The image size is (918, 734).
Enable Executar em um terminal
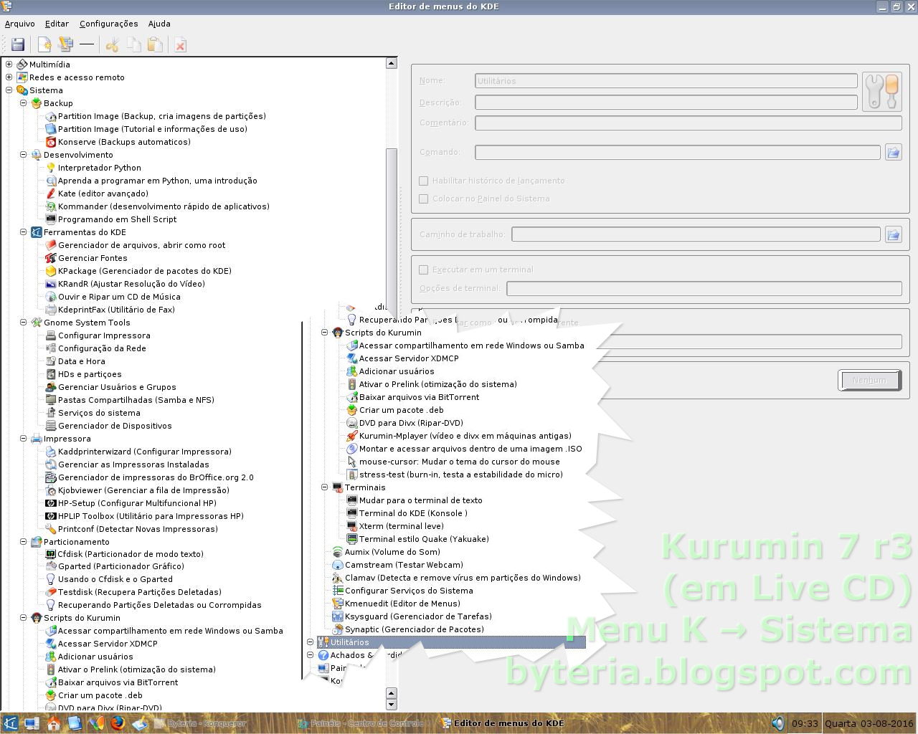point(423,270)
